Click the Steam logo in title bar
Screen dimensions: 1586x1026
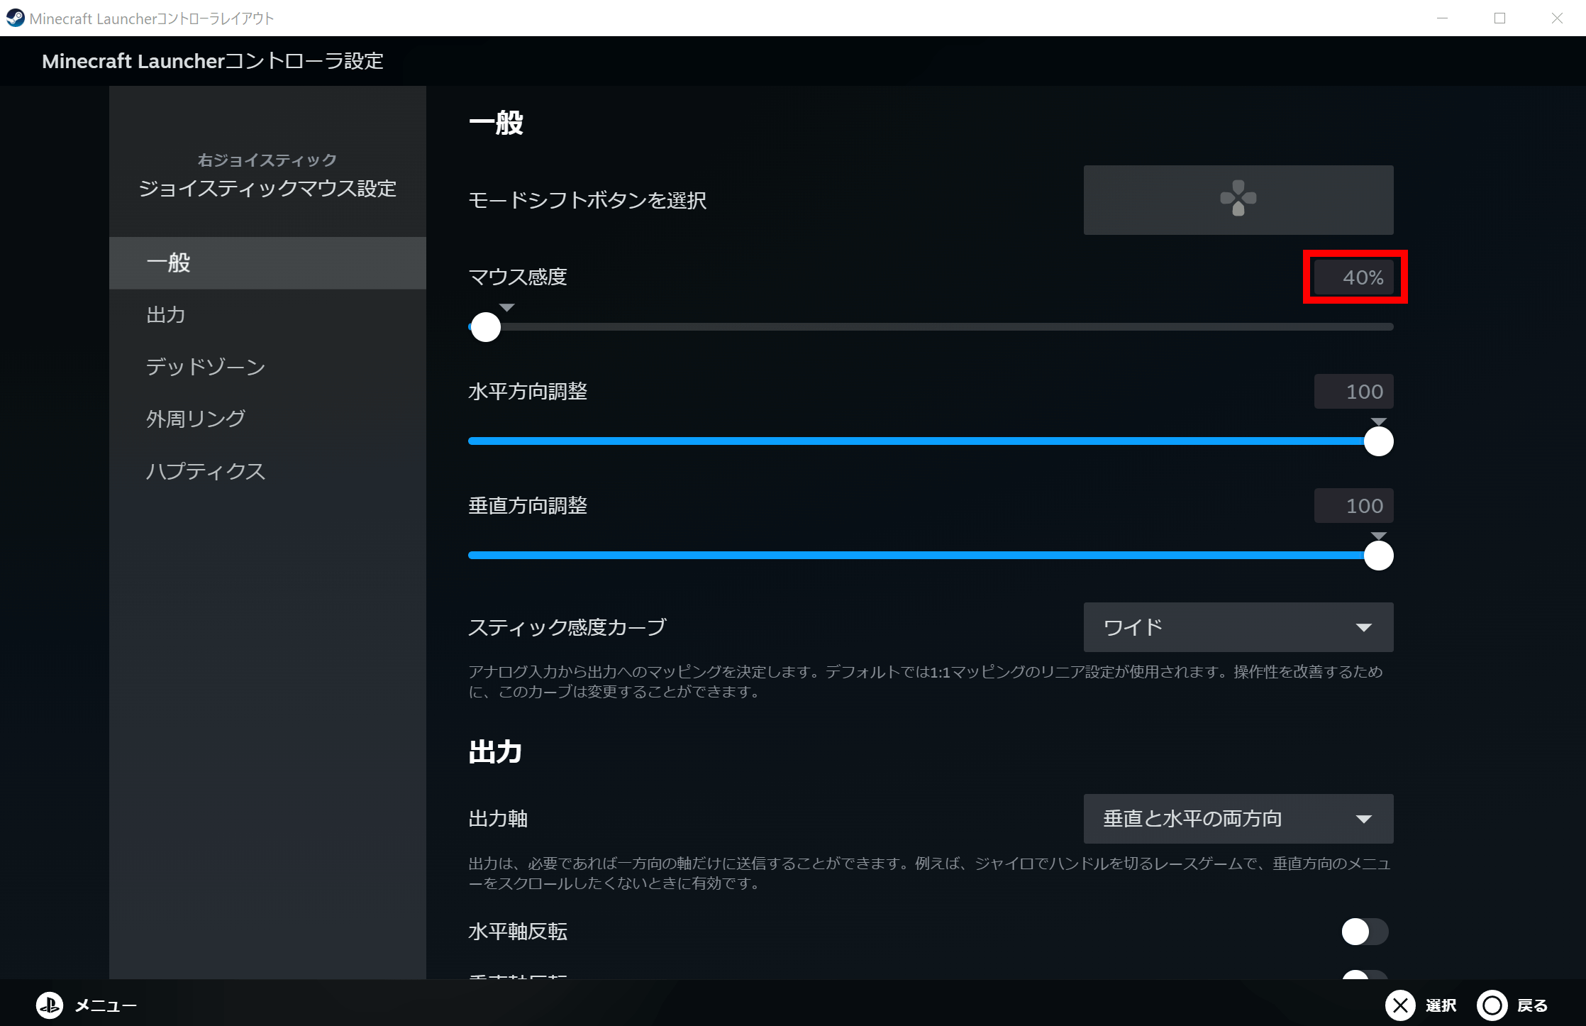pos(15,18)
